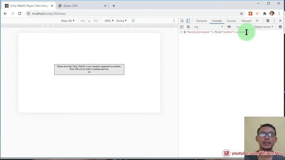This screenshot has width=285, height=160.
Task: Open DevTools settings gear
Action: point(268,21)
